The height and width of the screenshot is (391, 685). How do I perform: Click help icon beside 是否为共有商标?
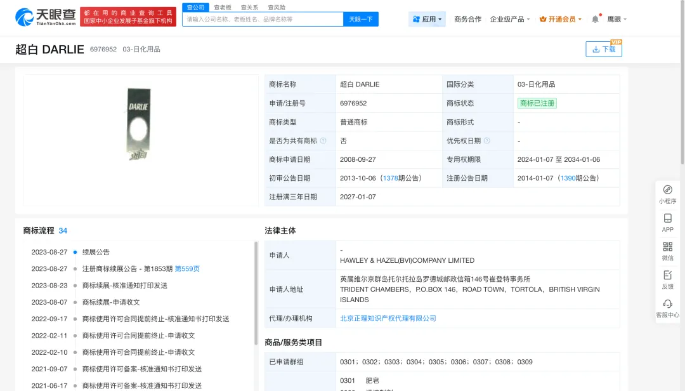tap(323, 141)
